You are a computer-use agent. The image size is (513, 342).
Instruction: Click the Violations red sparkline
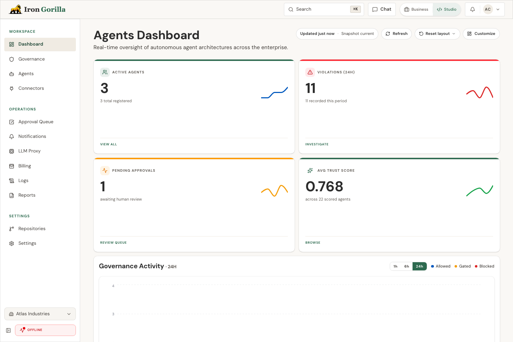tap(480, 93)
